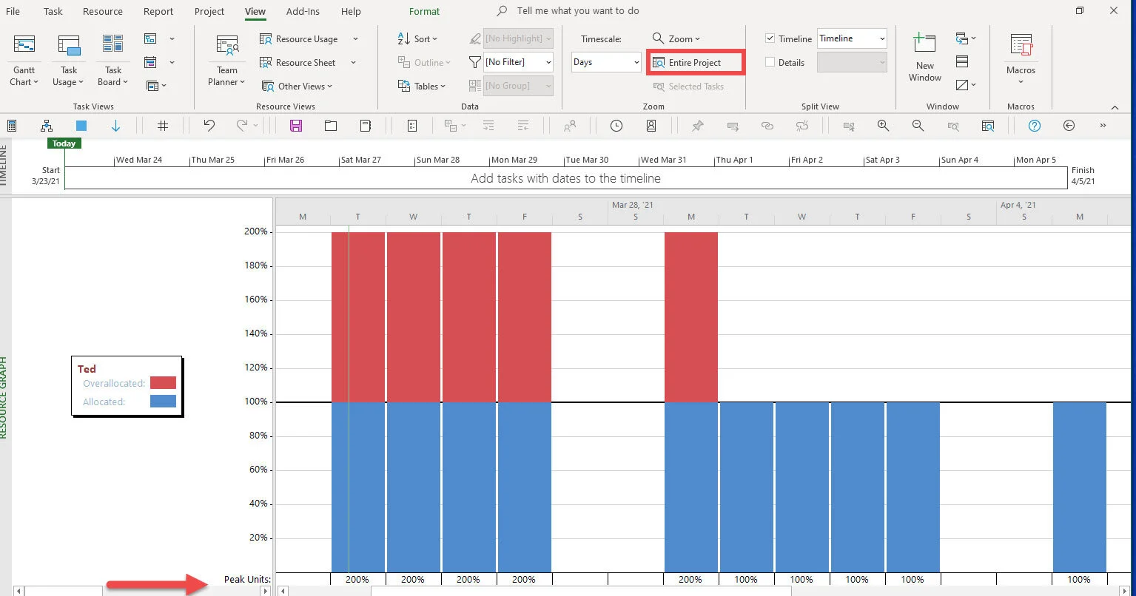Screen dimensions: 1136x596
Task: Open the New Window command
Action: click(x=925, y=58)
